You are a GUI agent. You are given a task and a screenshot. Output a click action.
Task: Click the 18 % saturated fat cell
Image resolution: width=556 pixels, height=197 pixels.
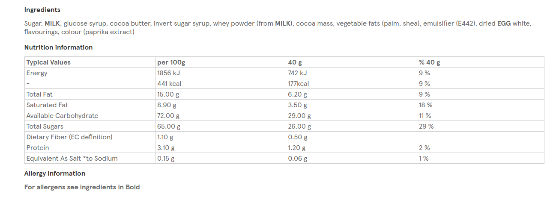click(425, 105)
